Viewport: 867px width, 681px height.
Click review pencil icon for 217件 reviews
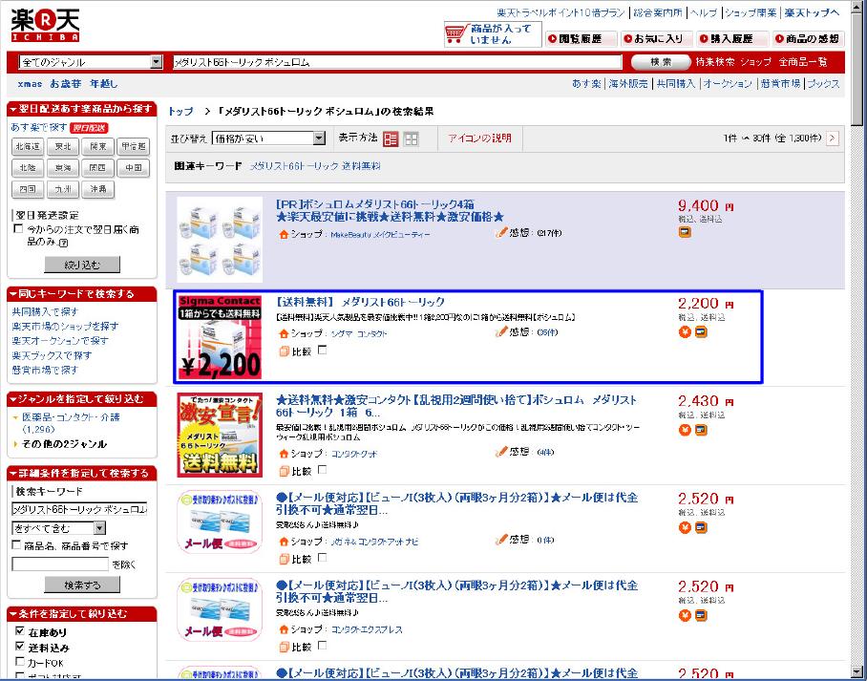[501, 232]
